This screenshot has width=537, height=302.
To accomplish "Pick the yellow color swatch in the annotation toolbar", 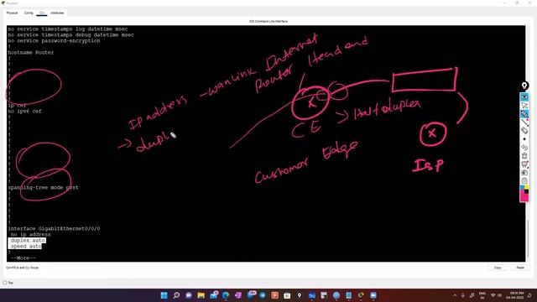I will click(527, 187).
